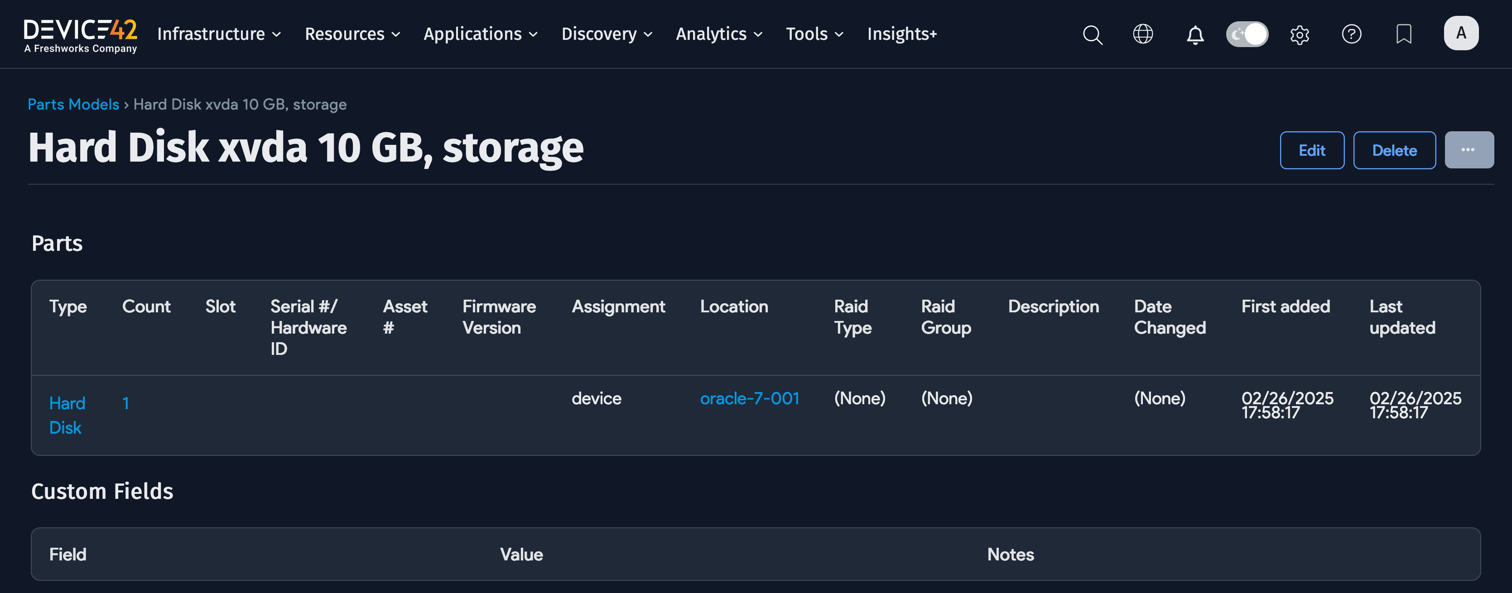Open the Insights+ menu item
The width and height of the screenshot is (1512, 593).
[x=901, y=34]
